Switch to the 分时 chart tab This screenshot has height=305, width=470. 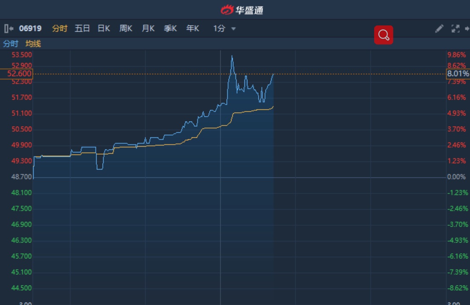pos(59,28)
